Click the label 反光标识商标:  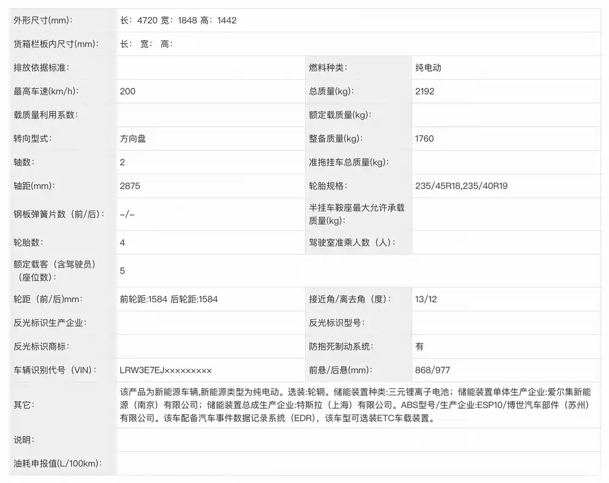(x=41, y=347)
